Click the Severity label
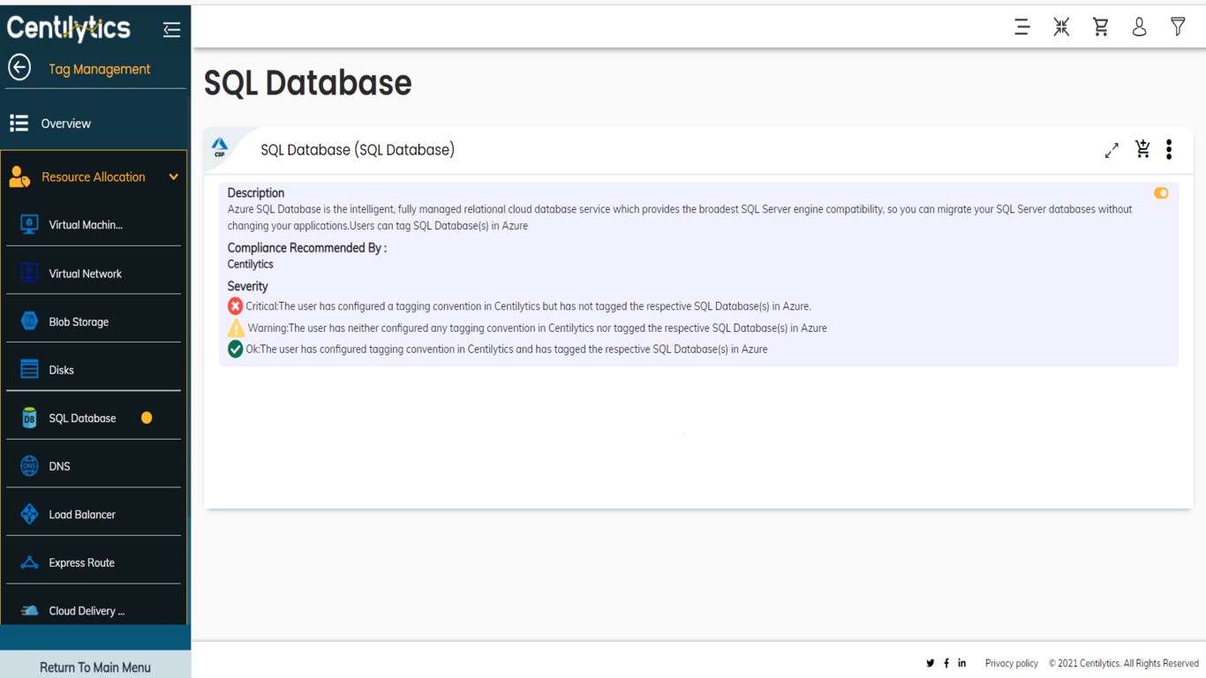 click(248, 286)
